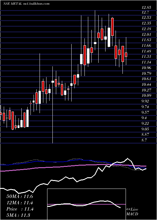Click the 9.22 price axis label
157x220 pixels.
tap(146, 124)
